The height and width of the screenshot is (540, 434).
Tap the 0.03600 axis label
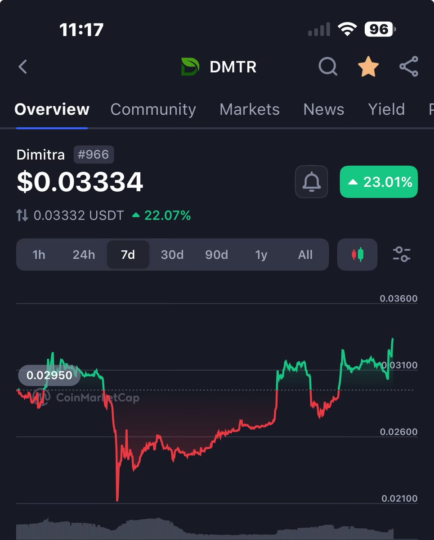[398, 298]
